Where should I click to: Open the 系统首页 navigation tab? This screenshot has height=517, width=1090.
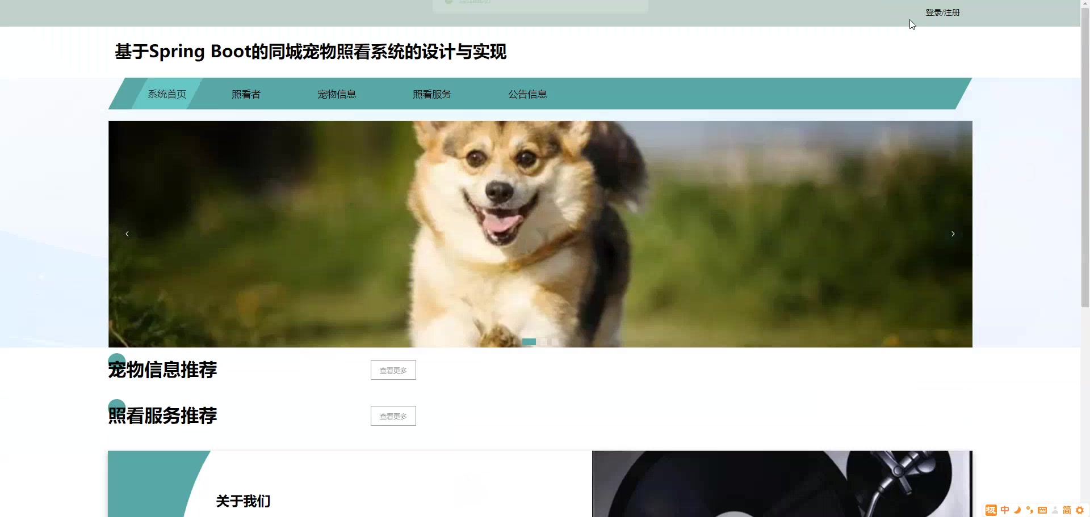(x=167, y=94)
